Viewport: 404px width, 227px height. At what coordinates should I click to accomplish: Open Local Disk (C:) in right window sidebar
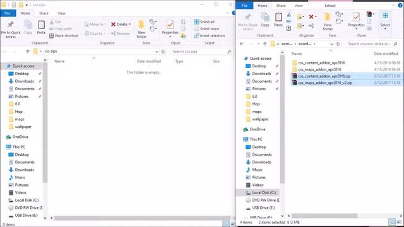point(264,192)
